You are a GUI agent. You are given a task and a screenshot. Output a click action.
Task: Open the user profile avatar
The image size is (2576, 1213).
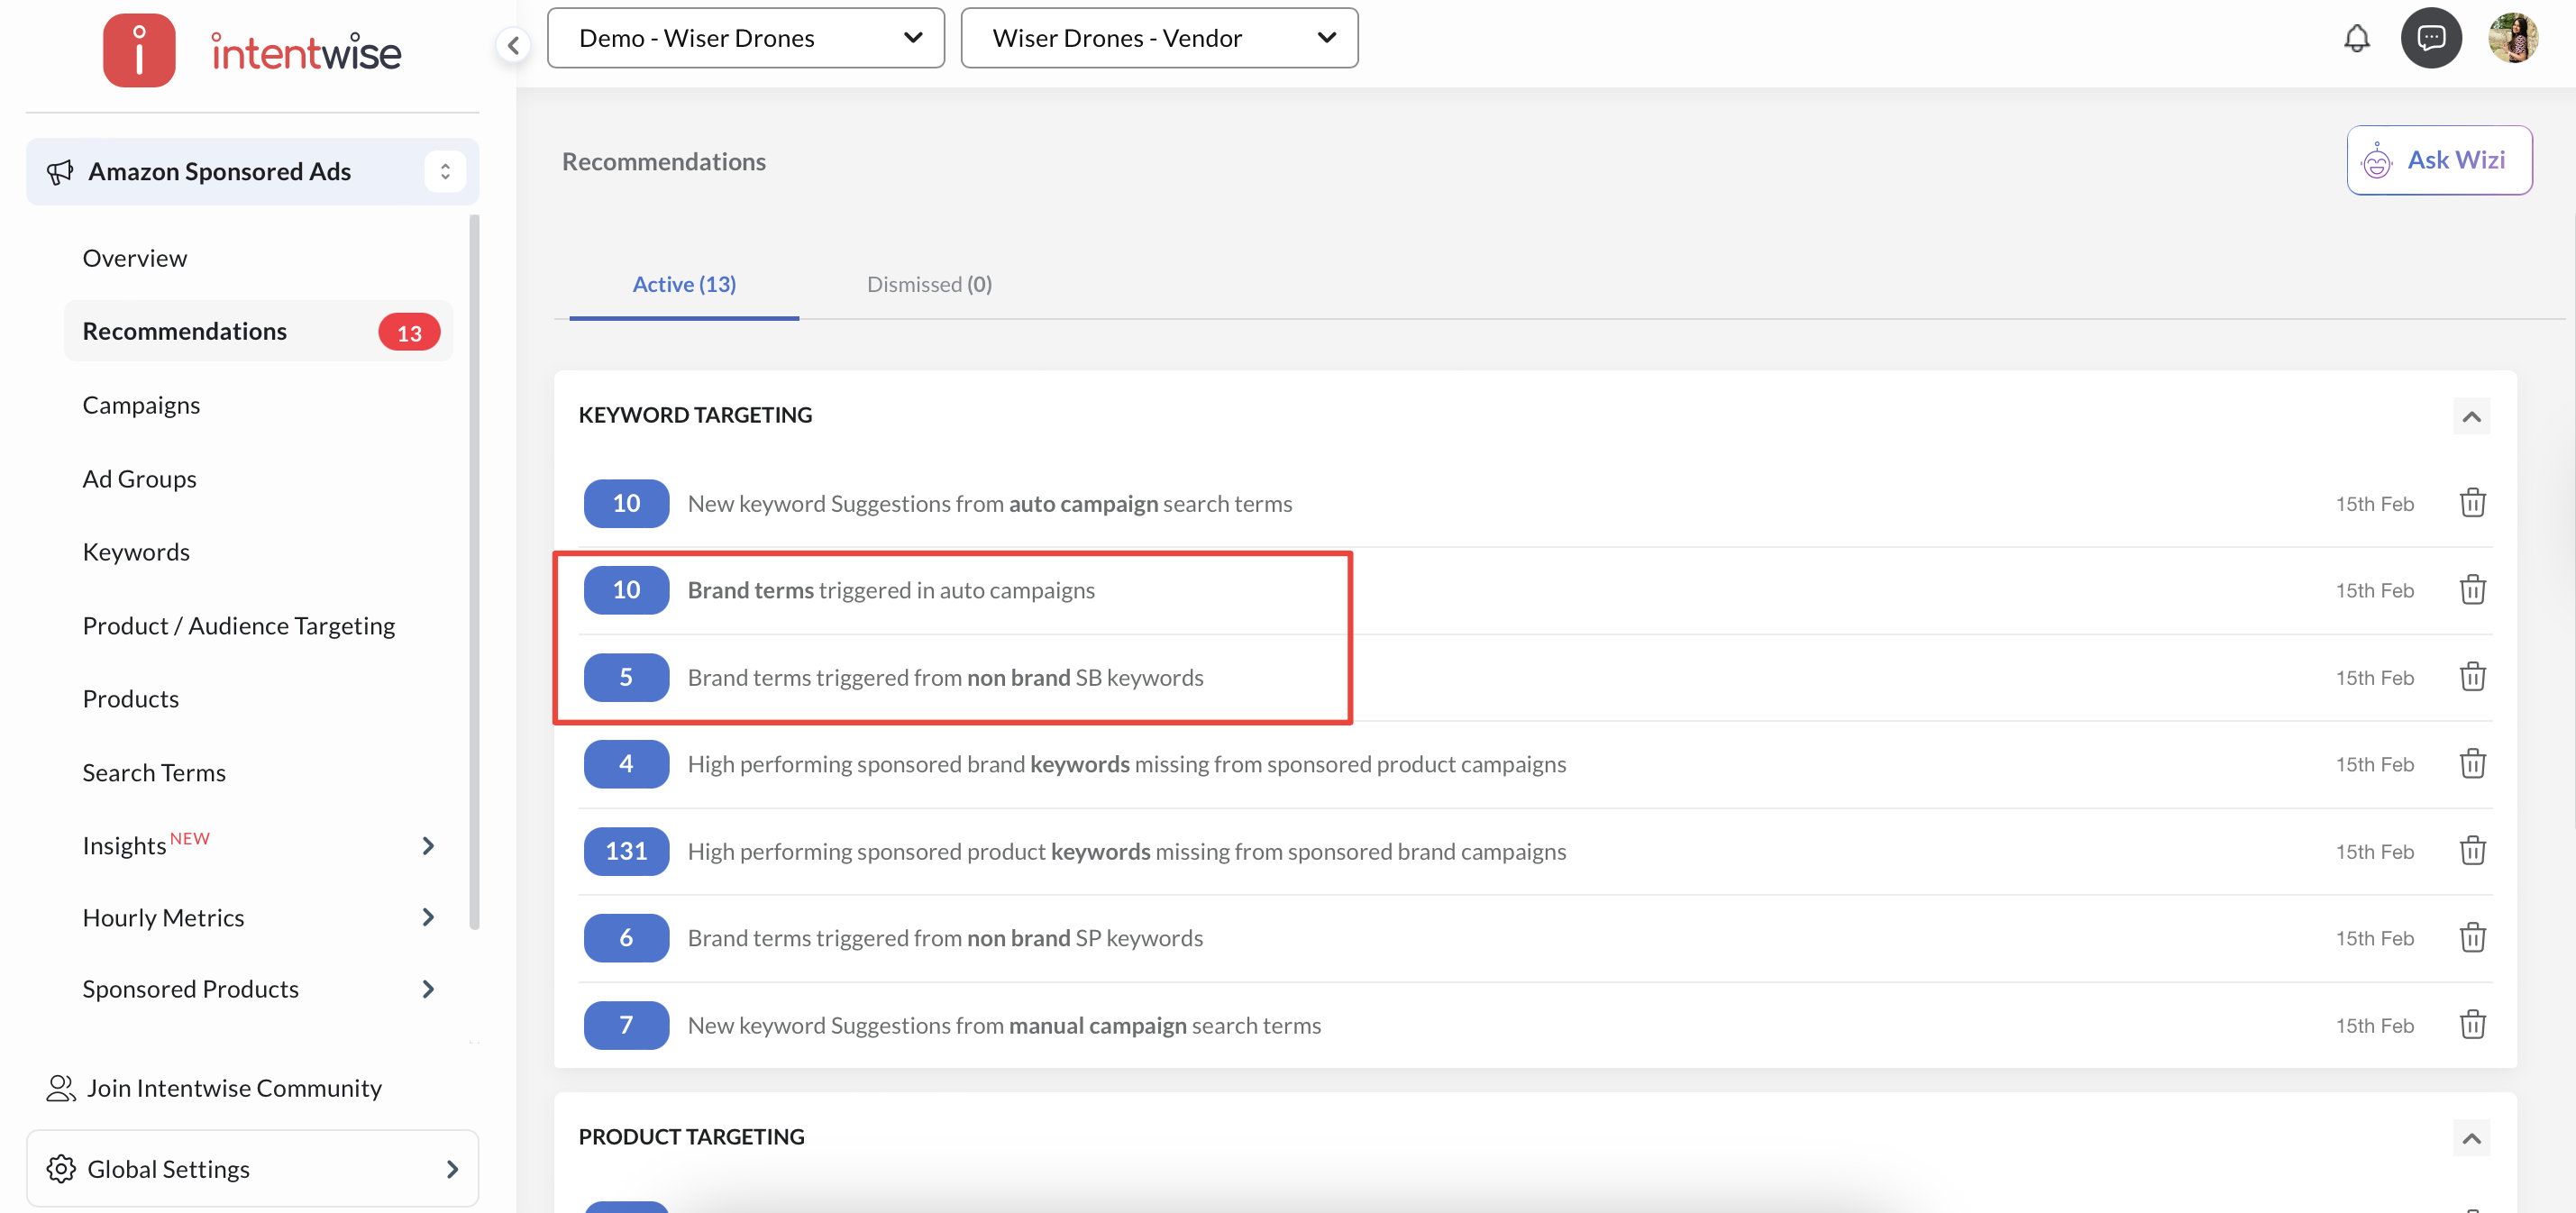pos(2512,39)
